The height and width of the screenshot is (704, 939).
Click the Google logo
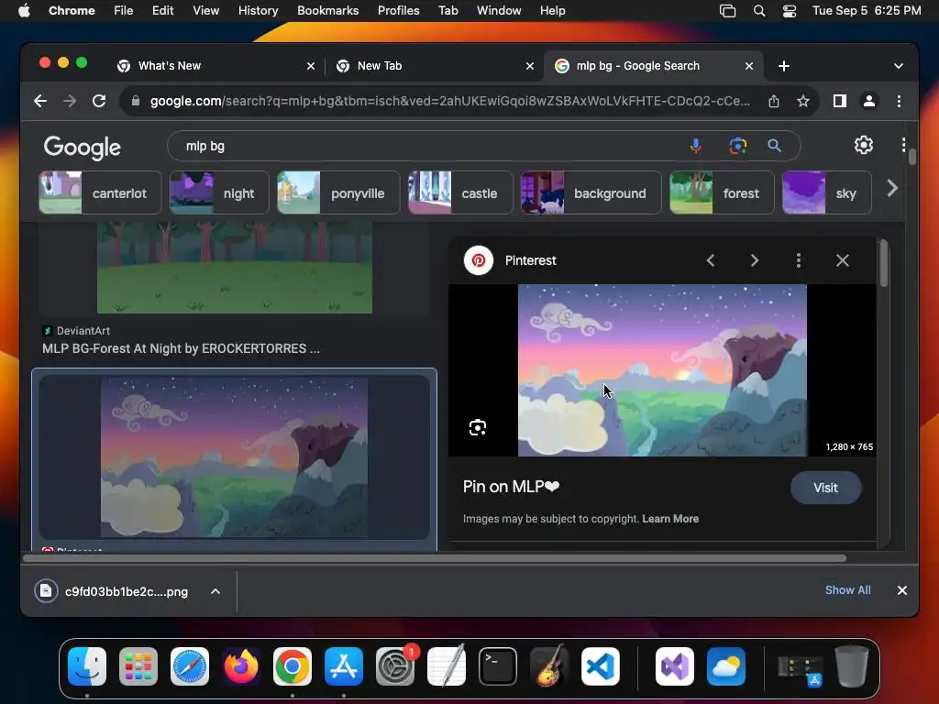pos(82,147)
